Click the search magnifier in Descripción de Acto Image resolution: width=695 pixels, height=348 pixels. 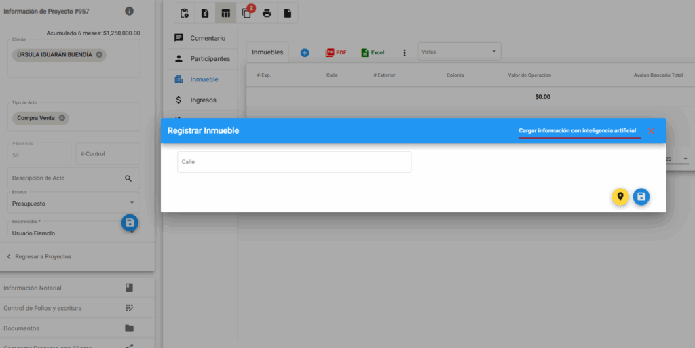[x=128, y=178]
